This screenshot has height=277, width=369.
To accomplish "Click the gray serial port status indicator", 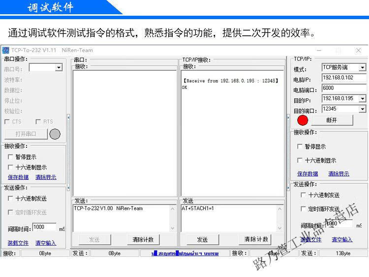I will 55,134.
